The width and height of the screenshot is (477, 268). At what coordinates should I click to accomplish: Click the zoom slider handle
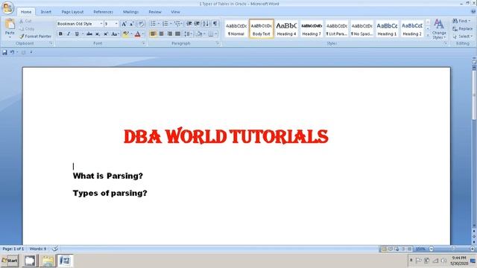[453, 249]
